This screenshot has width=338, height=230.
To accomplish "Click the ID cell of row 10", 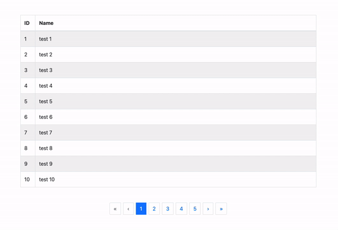I will (28, 179).
